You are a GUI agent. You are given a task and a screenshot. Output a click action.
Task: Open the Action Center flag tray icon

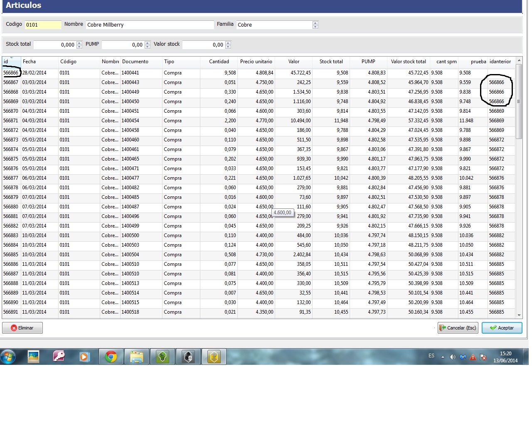point(483,357)
